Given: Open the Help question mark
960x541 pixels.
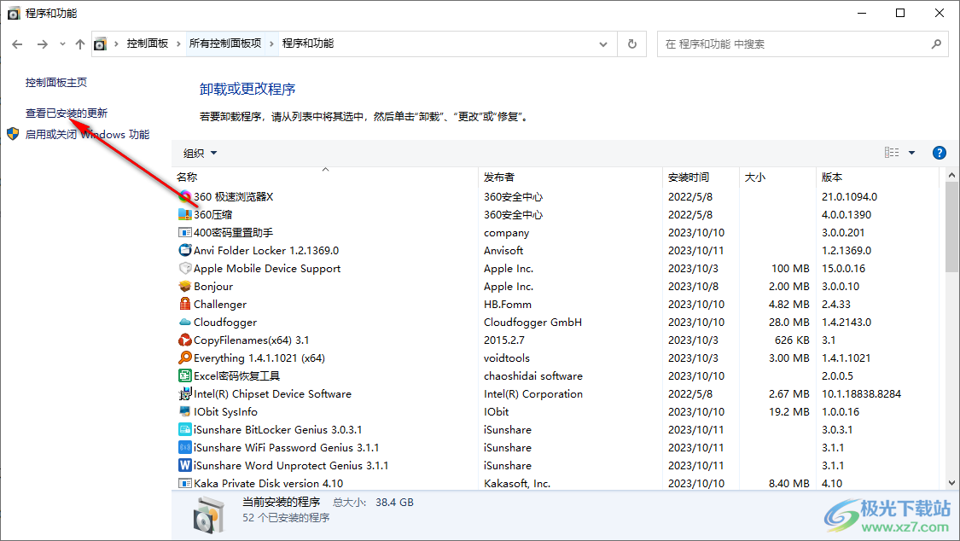Looking at the screenshot, I should tap(939, 152).
